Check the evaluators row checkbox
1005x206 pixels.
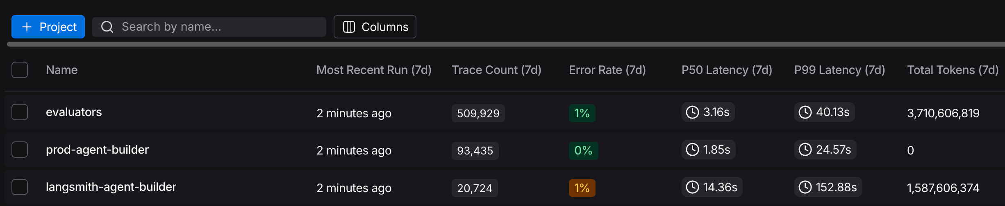coord(20,112)
